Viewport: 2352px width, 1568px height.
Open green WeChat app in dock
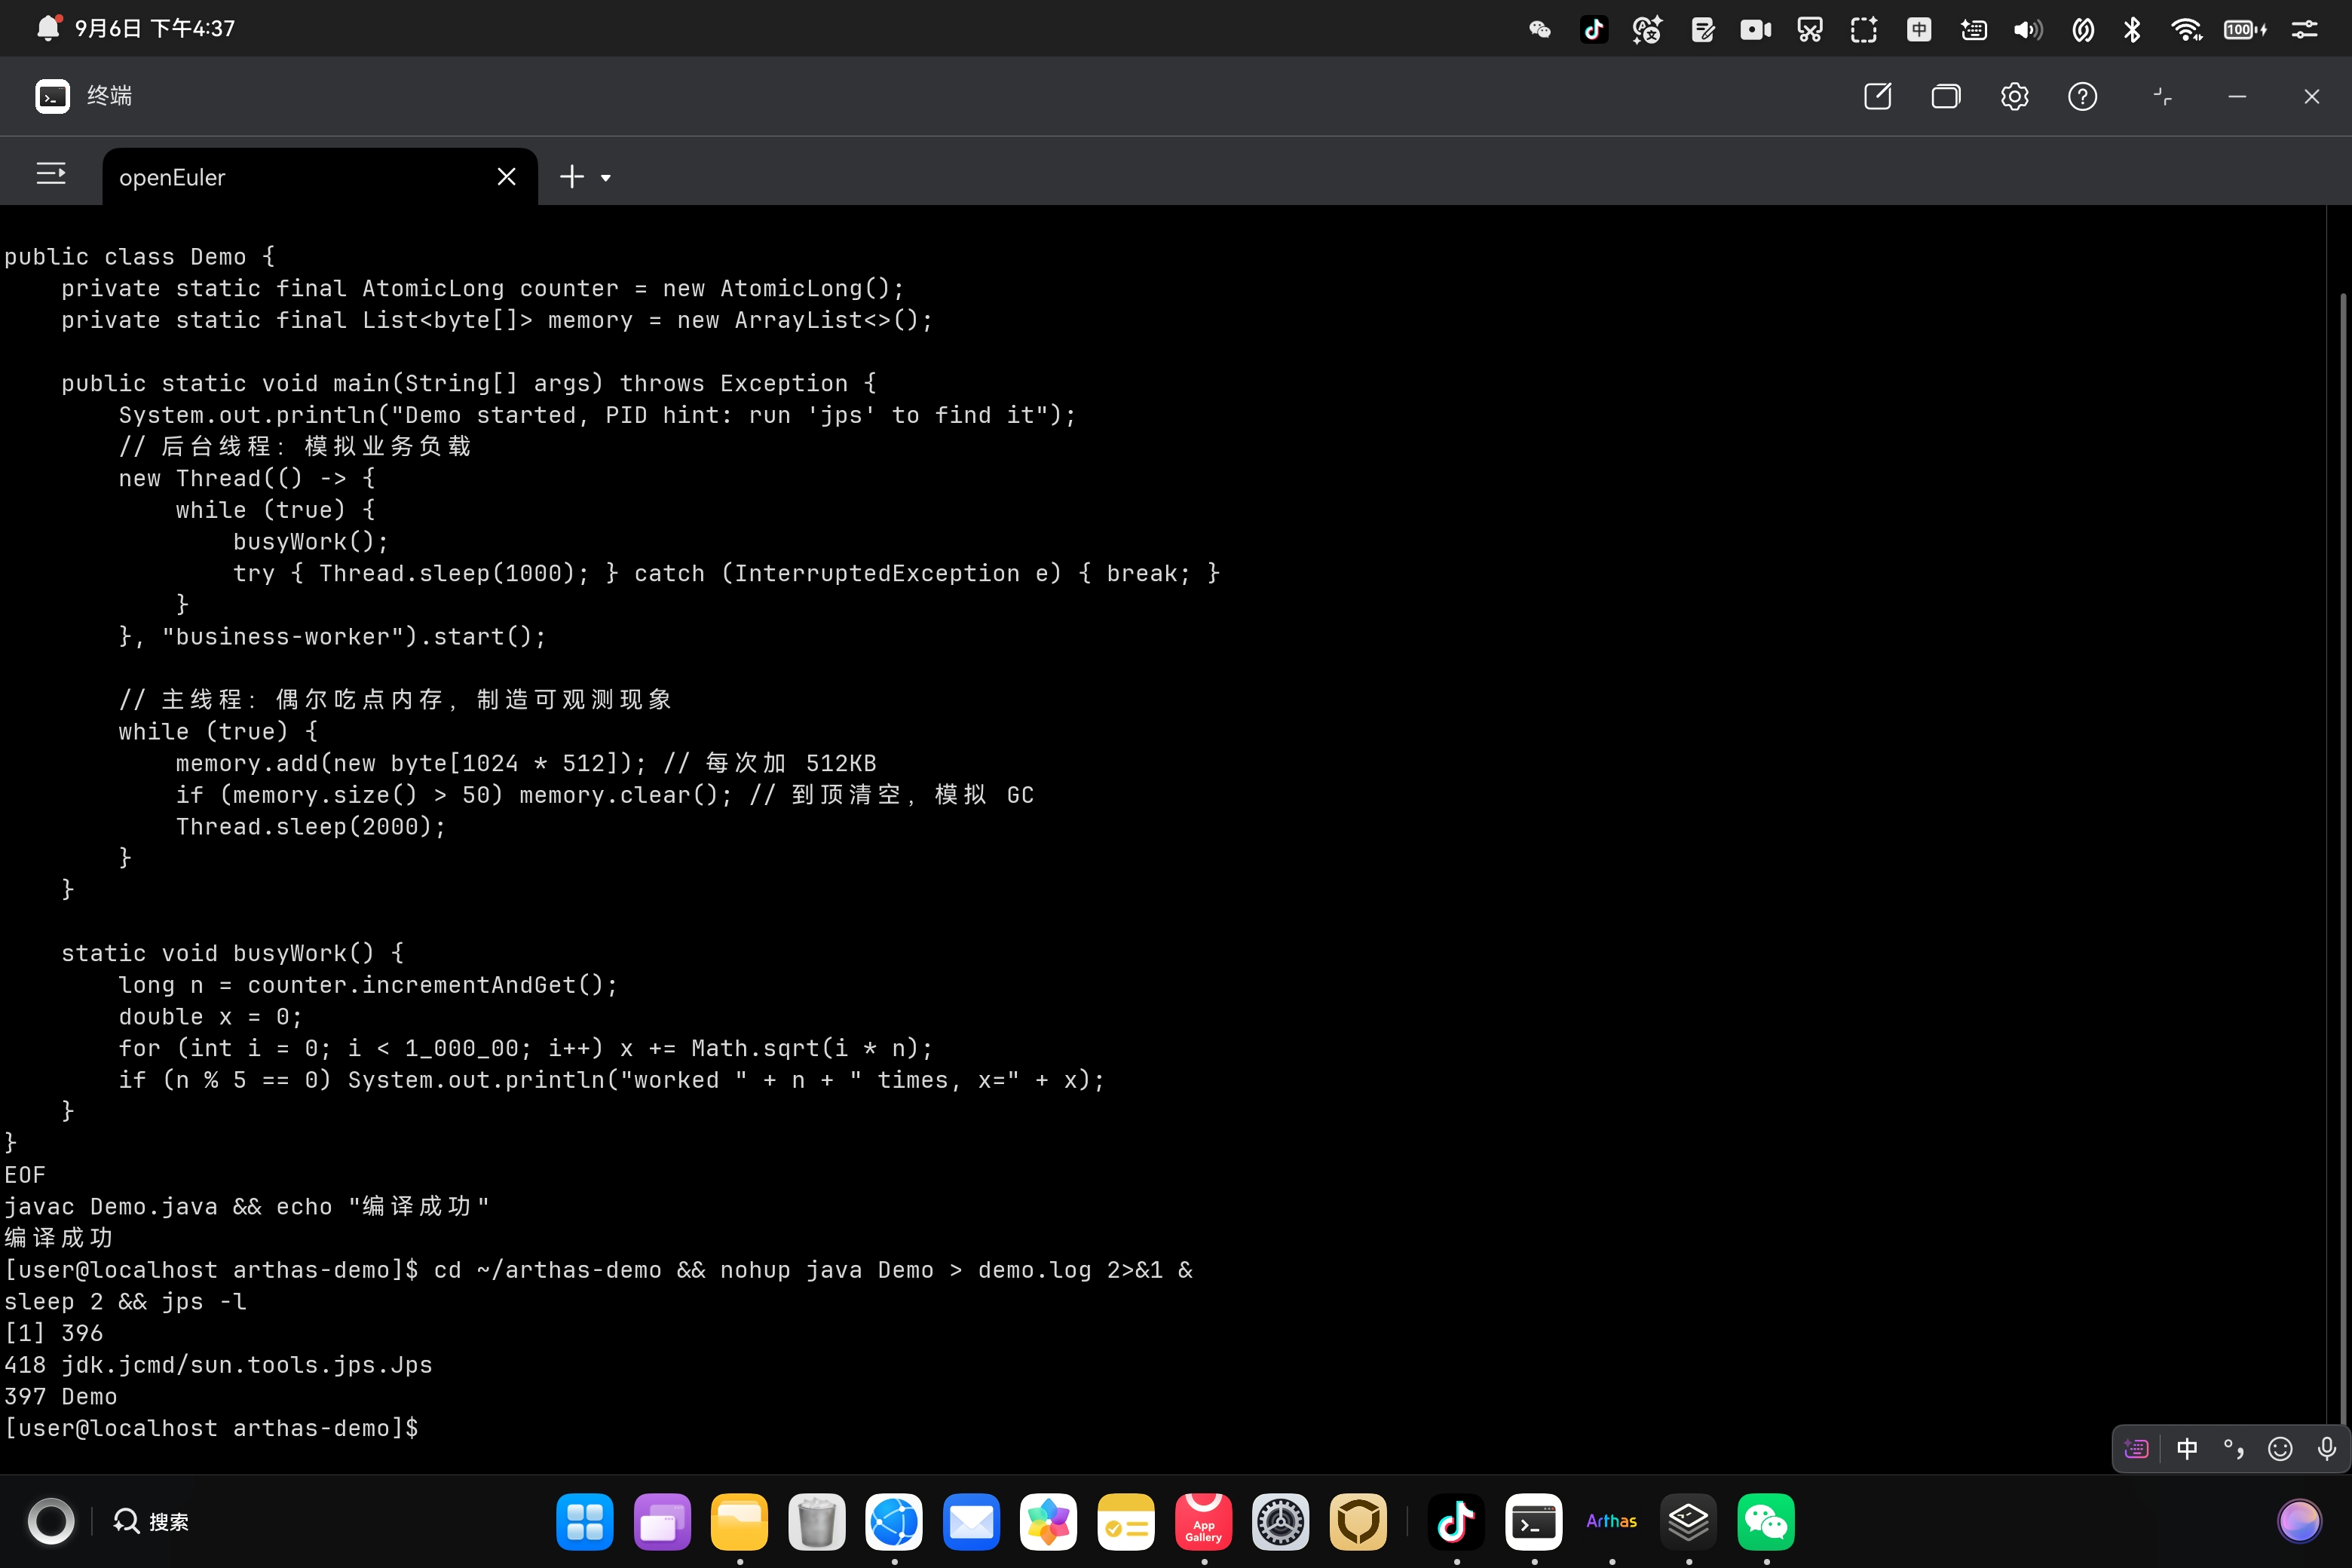coord(1766,1521)
